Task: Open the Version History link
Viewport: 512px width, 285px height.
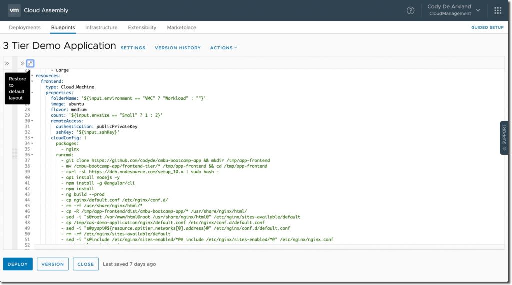Action: coord(177,48)
